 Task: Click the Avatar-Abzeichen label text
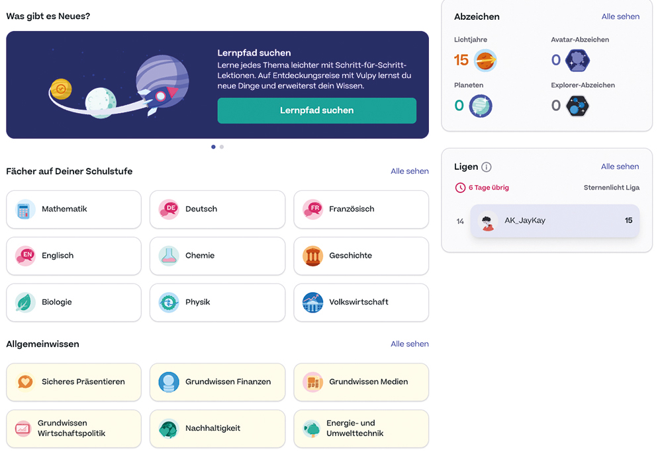[x=580, y=40]
